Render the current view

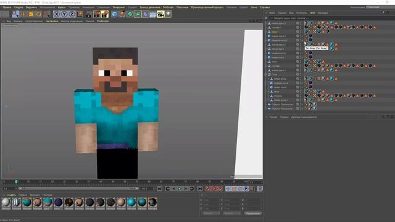click(89, 14)
